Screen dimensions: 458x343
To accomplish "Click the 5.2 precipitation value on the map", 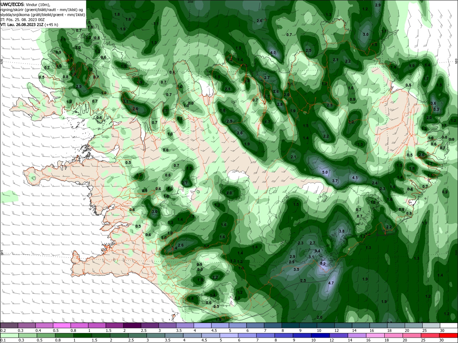I will [x=323, y=264].
